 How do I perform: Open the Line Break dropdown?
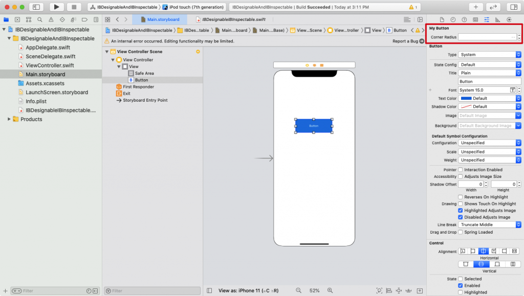point(489,225)
